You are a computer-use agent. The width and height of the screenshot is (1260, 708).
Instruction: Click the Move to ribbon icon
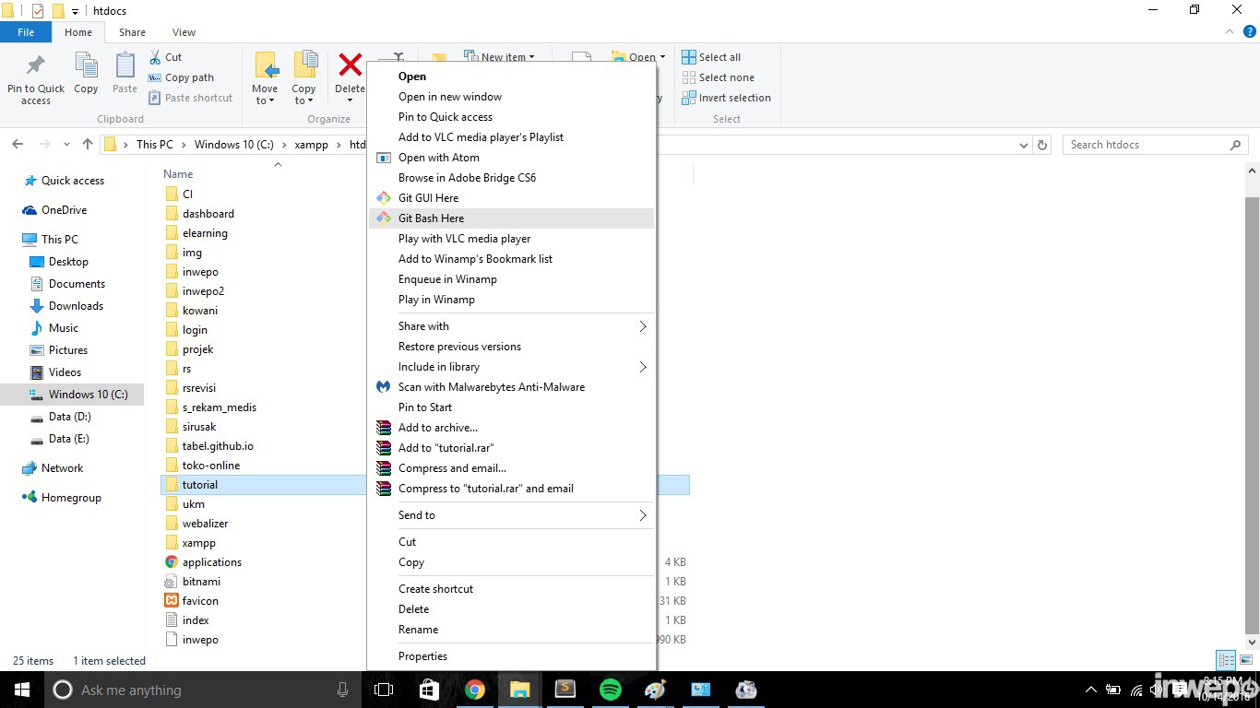point(265,77)
